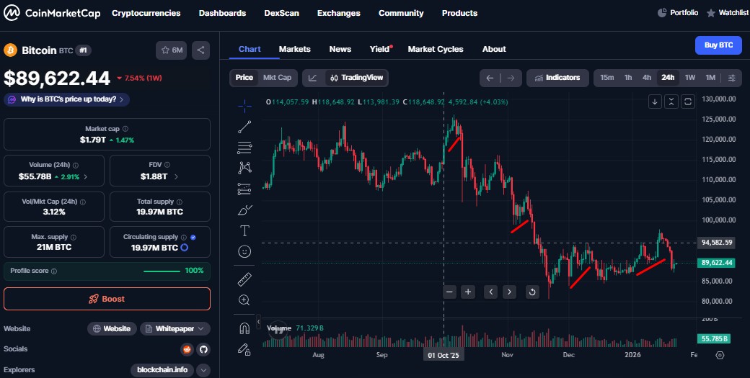The image size is (750, 378).
Task: Set chart interval to 1h
Action: [628, 77]
